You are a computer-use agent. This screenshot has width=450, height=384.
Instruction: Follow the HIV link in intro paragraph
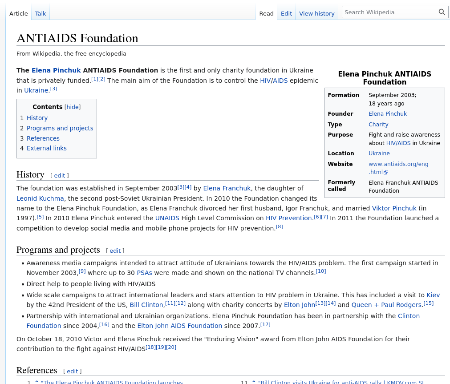265,81
